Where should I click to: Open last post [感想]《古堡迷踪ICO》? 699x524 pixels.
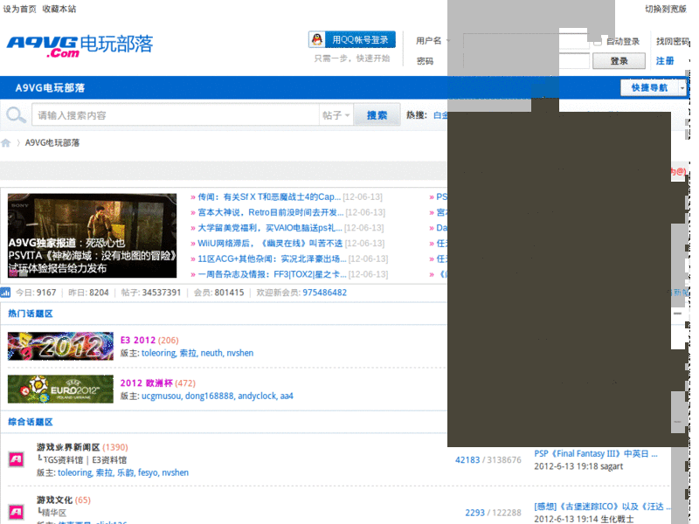pyautogui.click(x=602, y=507)
